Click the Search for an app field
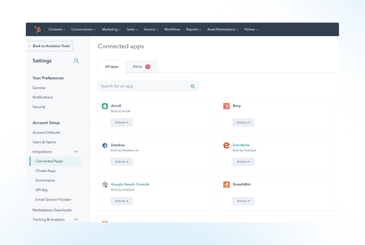365x245 pixels. pyautogui.click(x=148, y=86)
